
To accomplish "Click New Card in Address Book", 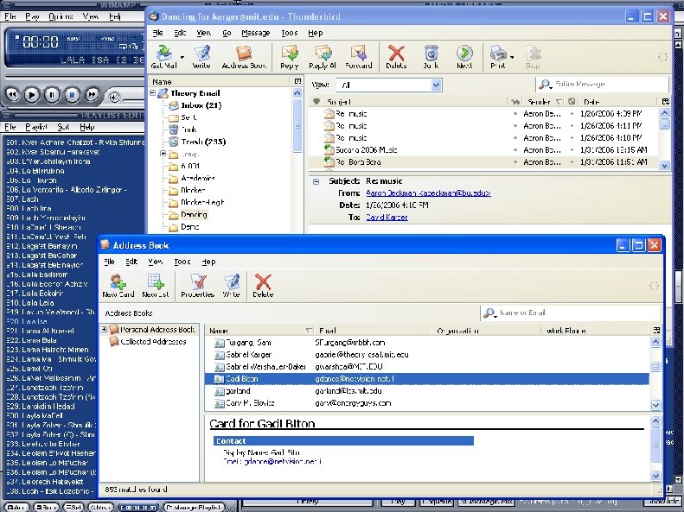I will (x=118, y=286).
